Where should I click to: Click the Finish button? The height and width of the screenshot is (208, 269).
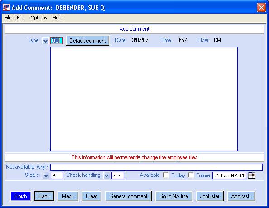coord(21,196)
